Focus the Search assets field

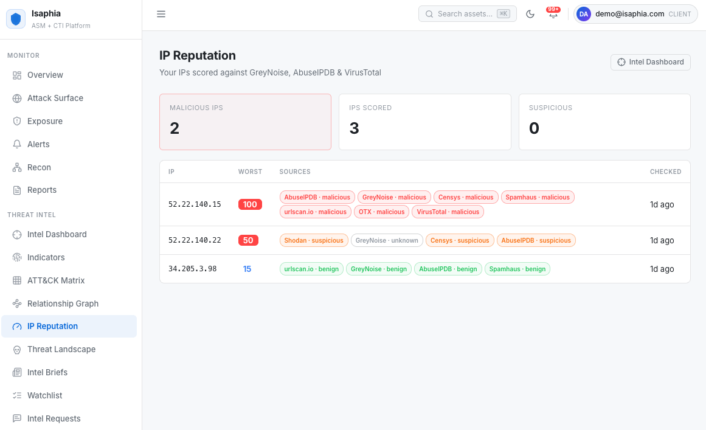468,14
